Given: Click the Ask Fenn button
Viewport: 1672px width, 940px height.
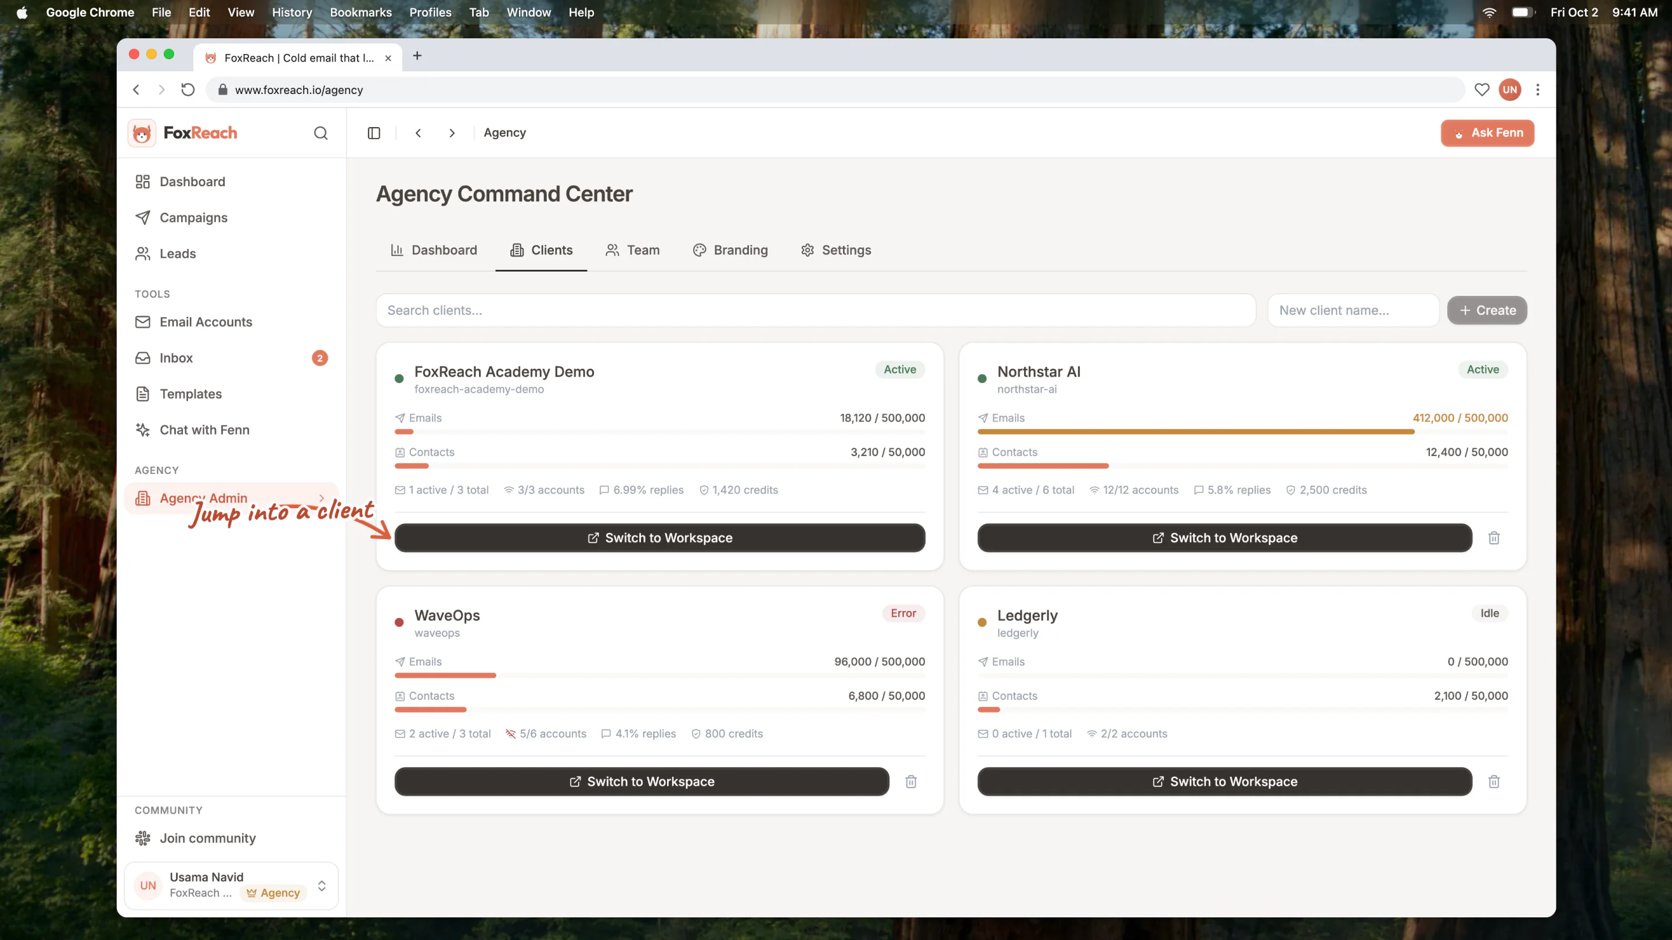Looking at the screenshot, I should [1487, 133].
